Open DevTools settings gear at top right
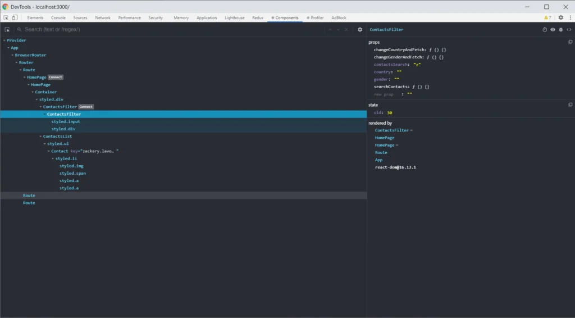Image resolution: width=575 pixels, height=318 pixels. coord(561,17)
